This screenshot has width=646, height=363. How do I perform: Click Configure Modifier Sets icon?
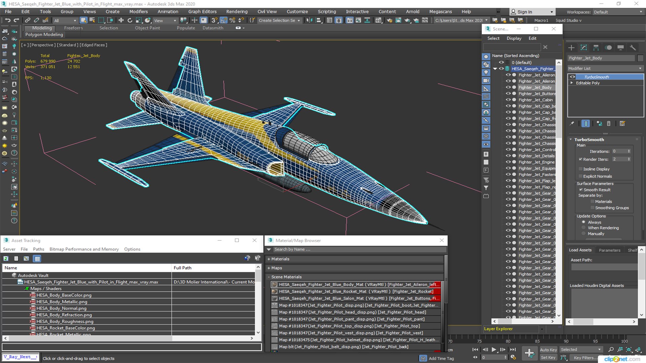pos(622,124)
